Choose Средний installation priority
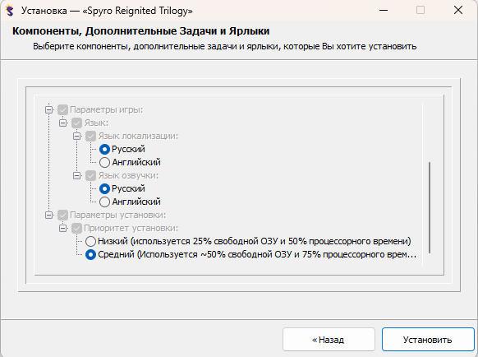The width and height of the screenshot is (478, 357). (90, 254)
